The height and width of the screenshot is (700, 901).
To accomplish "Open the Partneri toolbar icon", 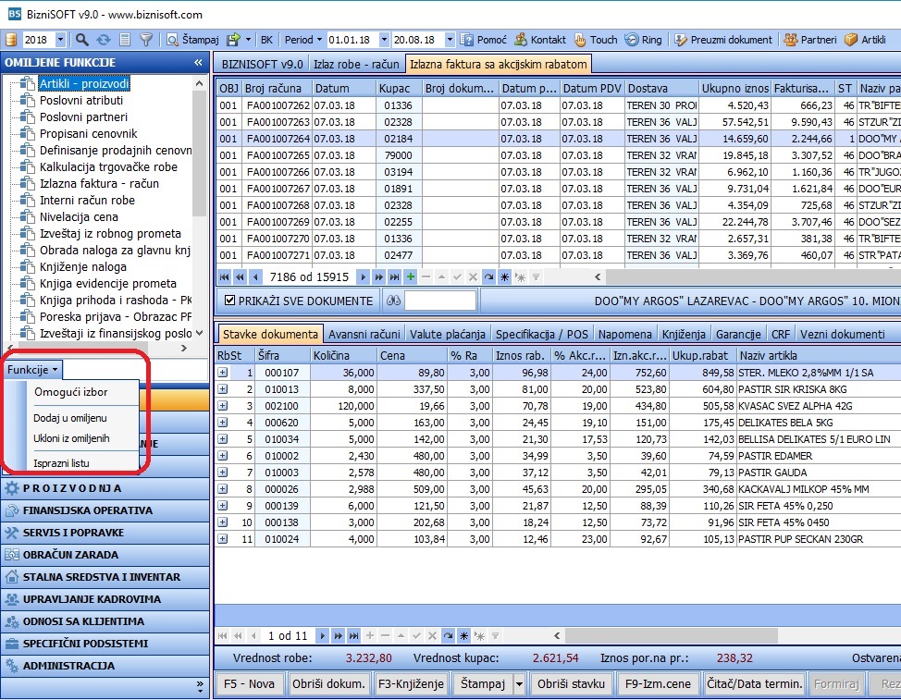I will [791, 40].
